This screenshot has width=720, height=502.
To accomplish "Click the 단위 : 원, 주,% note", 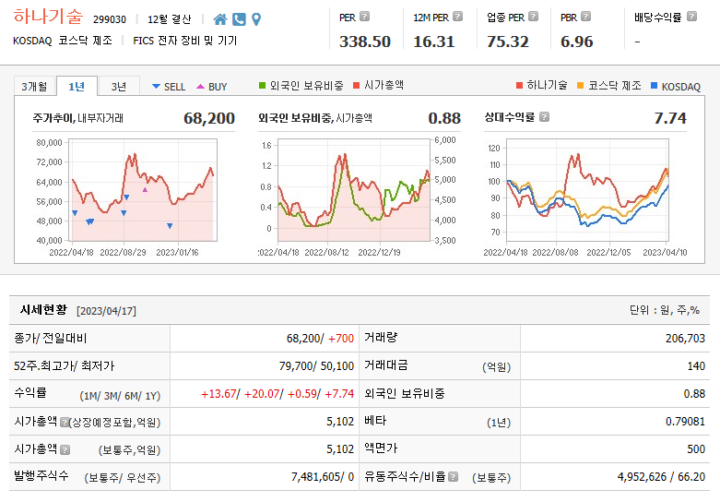I will (665, 310).
